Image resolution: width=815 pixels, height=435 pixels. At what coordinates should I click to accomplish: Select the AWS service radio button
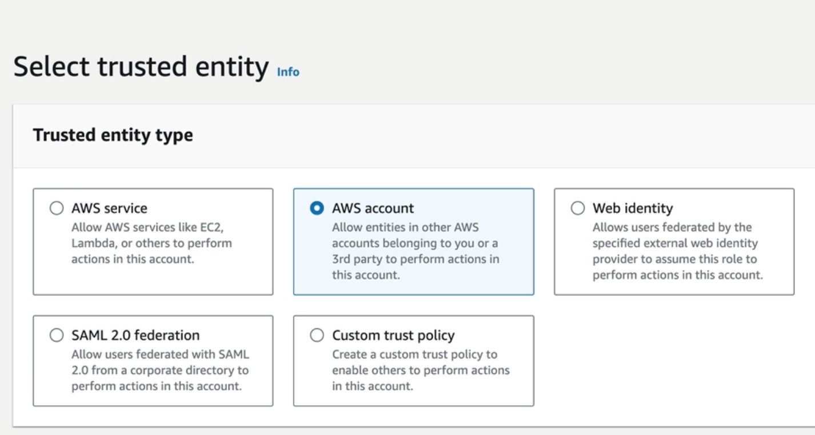(x=57, y=208)
